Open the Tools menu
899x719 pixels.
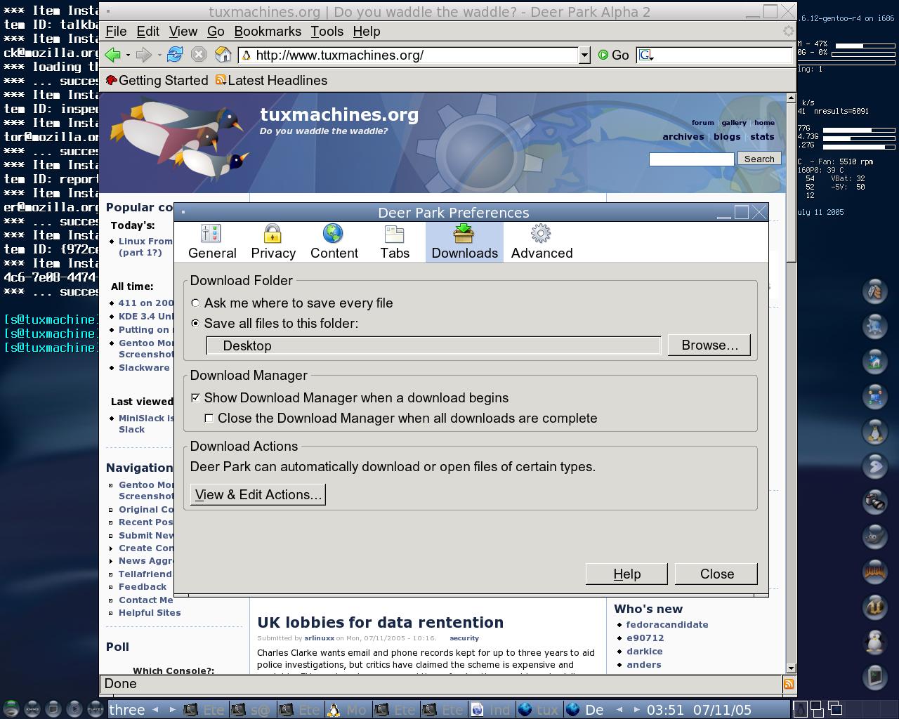(x=327, y=32)
